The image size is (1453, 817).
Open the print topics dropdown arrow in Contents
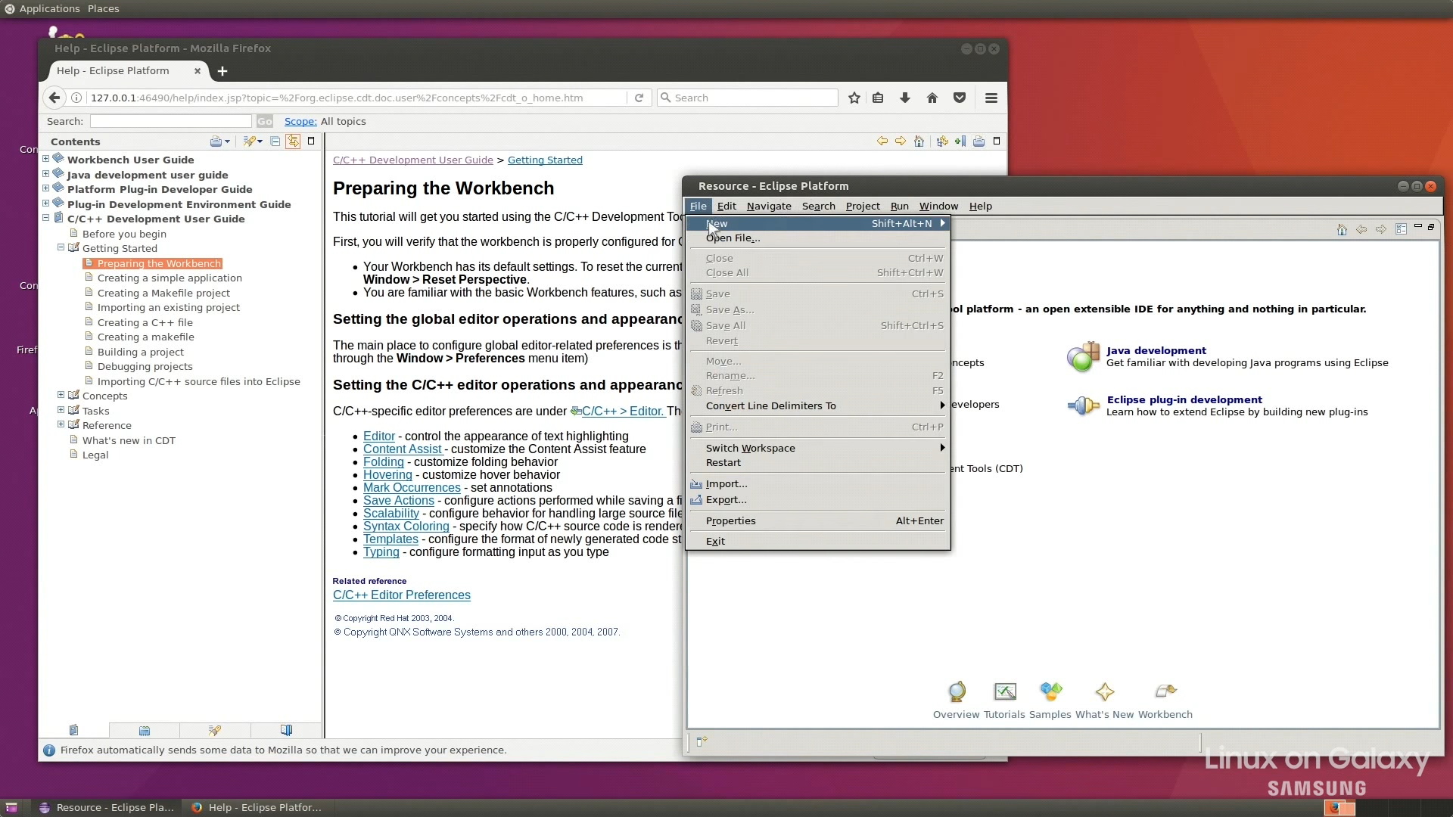coord(227,141)
